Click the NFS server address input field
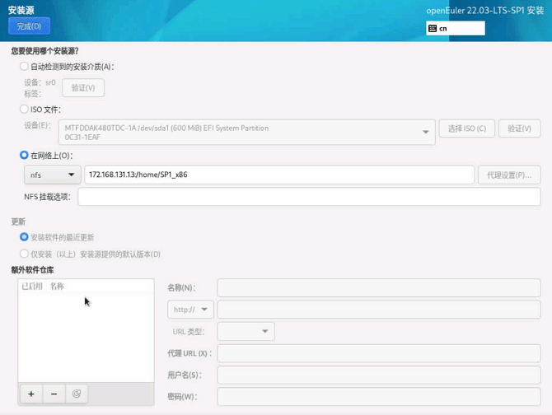This screenshot has width=552, height=415. click(x=278, y=175)
